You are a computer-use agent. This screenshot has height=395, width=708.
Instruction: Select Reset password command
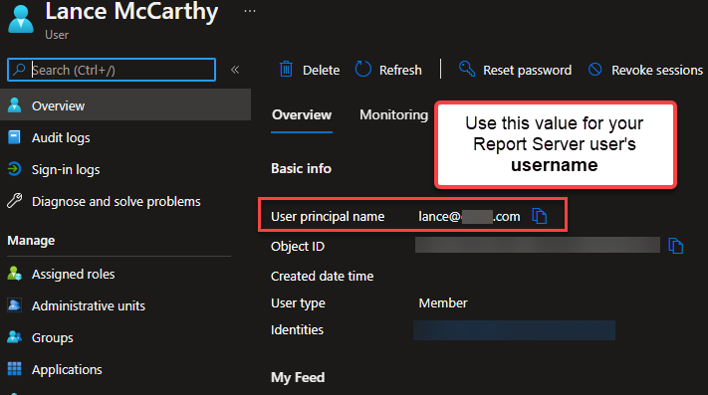(x=527, y=71)
